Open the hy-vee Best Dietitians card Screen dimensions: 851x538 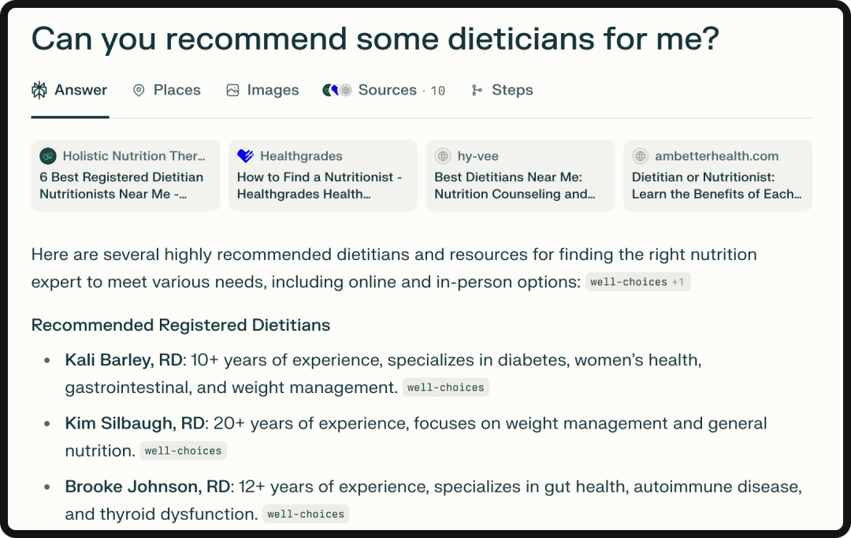click(520, 175)
